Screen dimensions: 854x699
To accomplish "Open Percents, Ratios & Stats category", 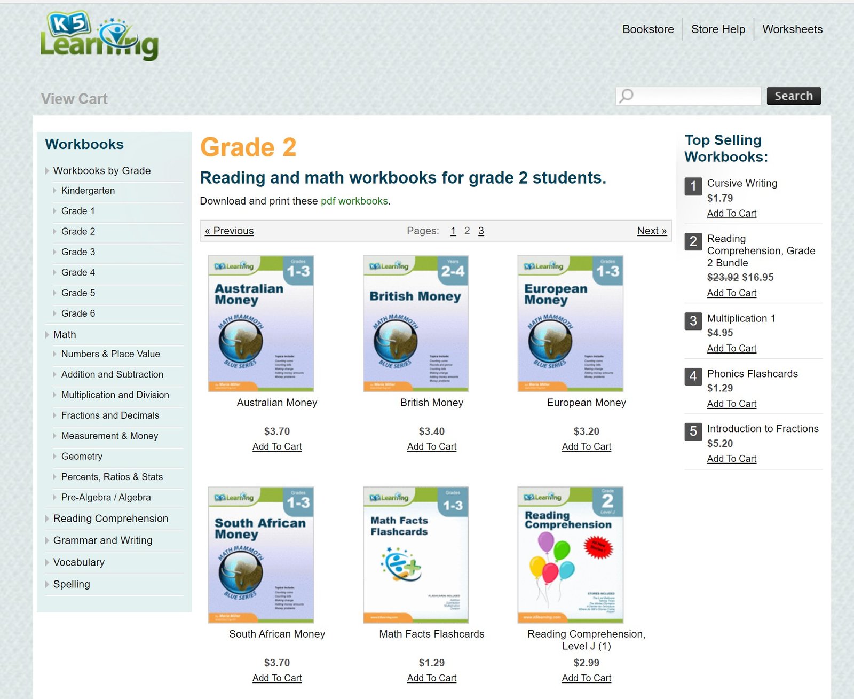I will (x=112, y=477).
